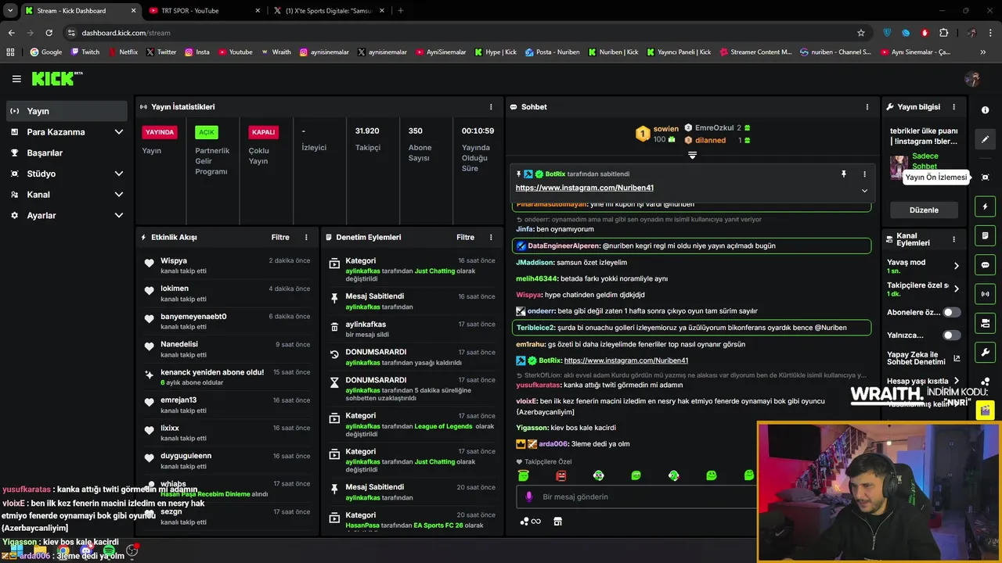Bookmark this page with star icon
Image resolution: width=1002 pixels, height=563 pixels.
[861, 33]
